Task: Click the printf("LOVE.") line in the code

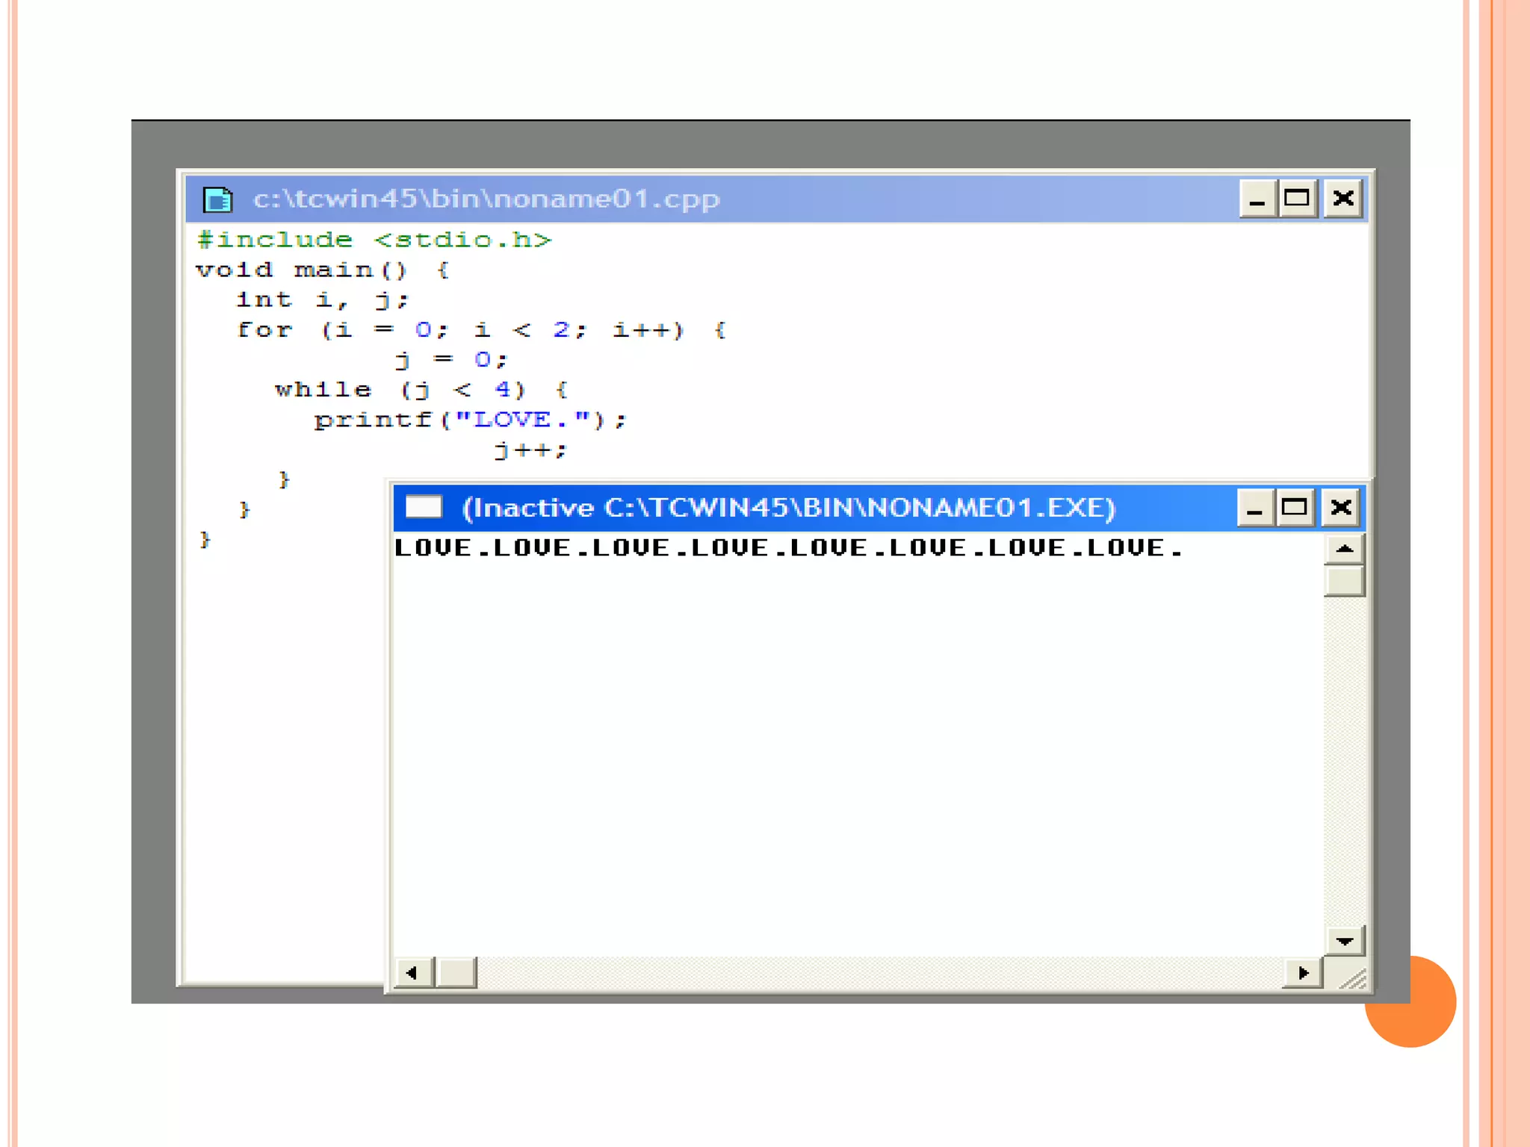Action: point(469,420)
